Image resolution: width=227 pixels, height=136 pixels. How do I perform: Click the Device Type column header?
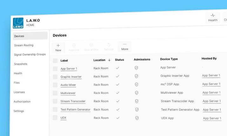(x=169, y=59)
